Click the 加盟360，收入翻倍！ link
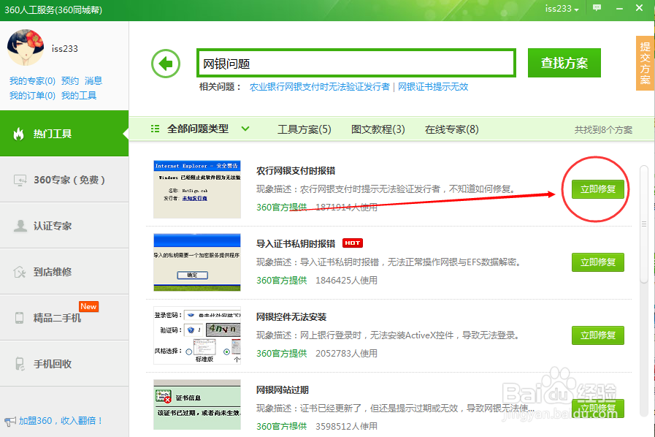Viewport: 655px width, 437px height. [61, 421]
